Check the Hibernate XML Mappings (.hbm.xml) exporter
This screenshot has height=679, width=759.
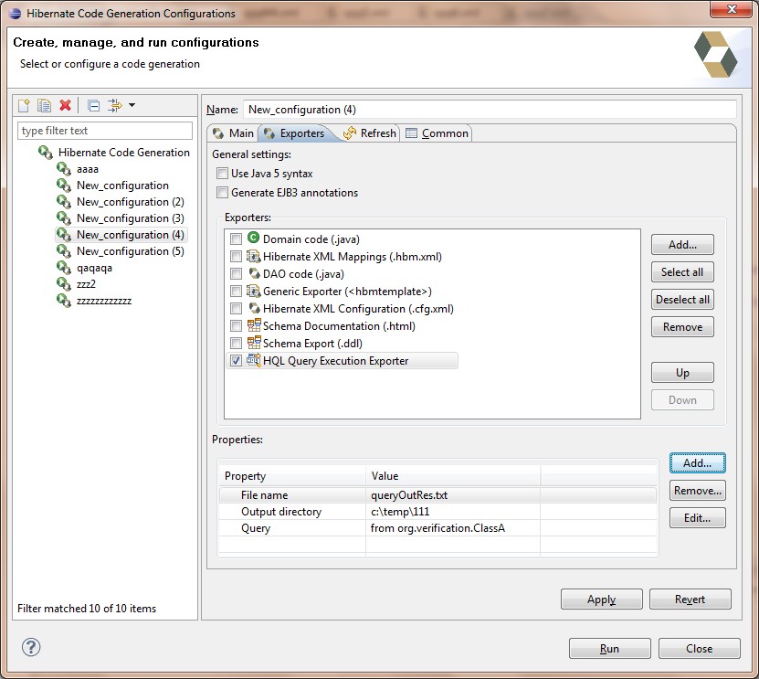[236, 256]
